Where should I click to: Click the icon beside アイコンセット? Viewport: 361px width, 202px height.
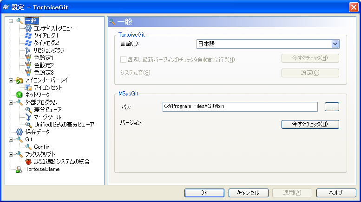click(28, 88)
